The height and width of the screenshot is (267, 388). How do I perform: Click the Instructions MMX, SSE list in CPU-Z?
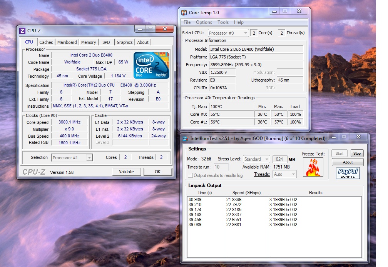pos(110,106)
